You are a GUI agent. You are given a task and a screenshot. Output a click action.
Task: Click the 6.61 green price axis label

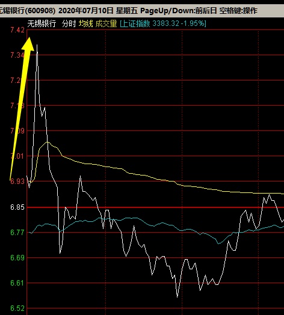[x=17, y=283]
